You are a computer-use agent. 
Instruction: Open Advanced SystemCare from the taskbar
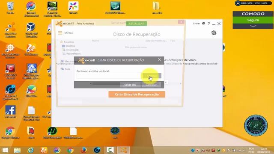pyautogui.click(x=97, y=150)
